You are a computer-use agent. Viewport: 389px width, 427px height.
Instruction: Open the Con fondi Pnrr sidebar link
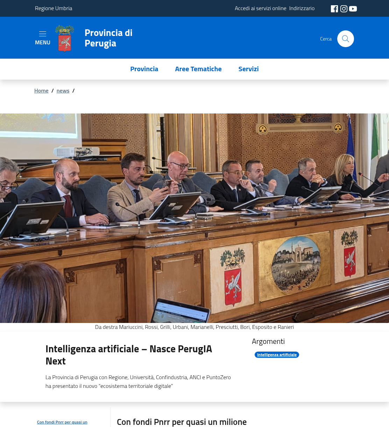[x=62, y=422]
